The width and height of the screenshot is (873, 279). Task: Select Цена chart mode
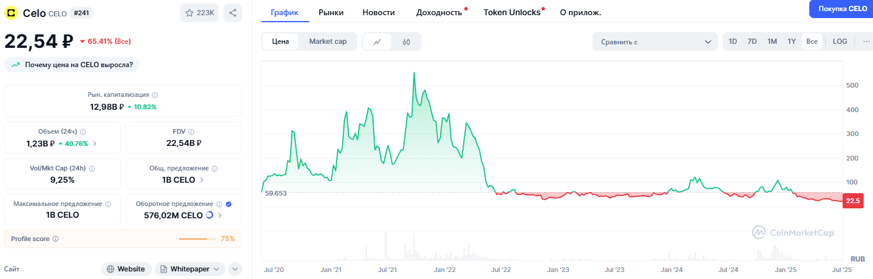click(281, 41)
